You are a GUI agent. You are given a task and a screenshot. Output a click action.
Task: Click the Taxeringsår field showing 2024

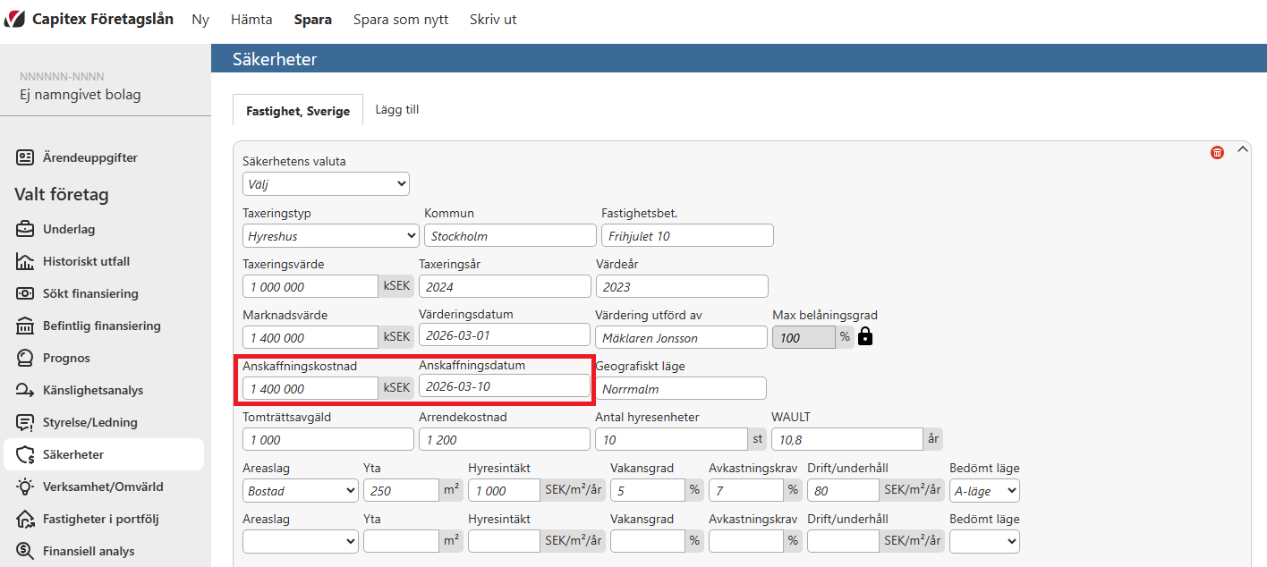click(x=505, y=286)
